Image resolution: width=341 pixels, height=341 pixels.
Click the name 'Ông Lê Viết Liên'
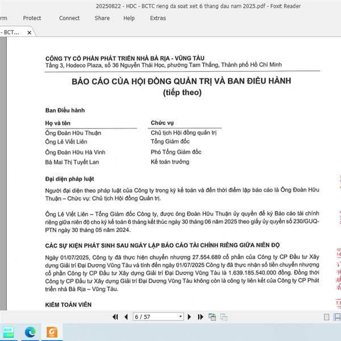point(66,142)
